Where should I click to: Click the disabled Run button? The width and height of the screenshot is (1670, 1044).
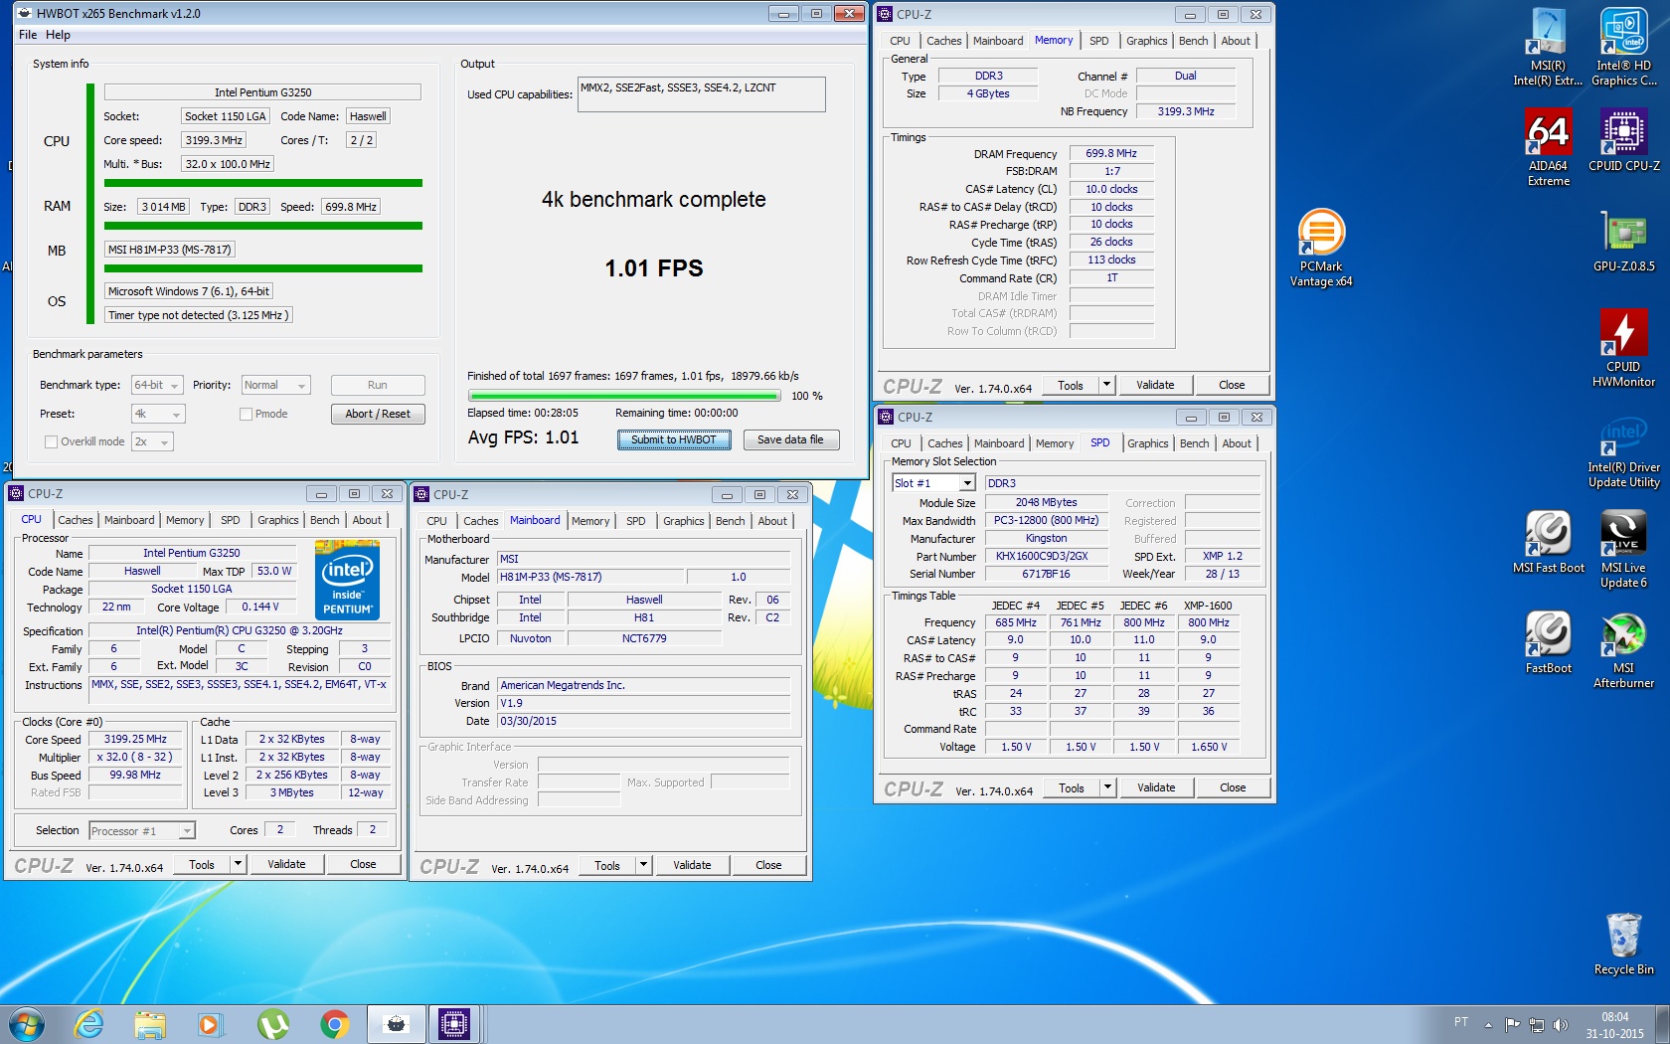tap(378, 385)
